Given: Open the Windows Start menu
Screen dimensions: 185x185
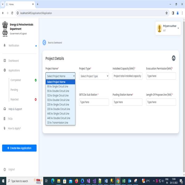Looking at the screenshot, I should 3,181.
